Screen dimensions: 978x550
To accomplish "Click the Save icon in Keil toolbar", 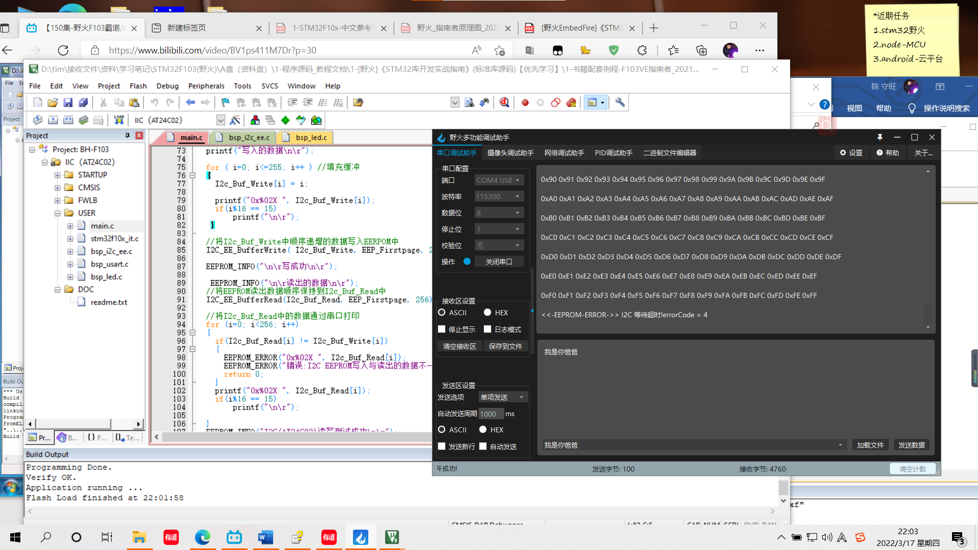I will coord(68,102).
